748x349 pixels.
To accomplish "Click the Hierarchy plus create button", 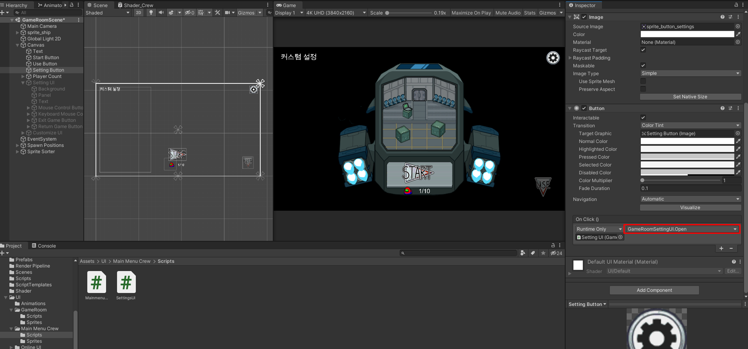I will (x=3, y=13).
